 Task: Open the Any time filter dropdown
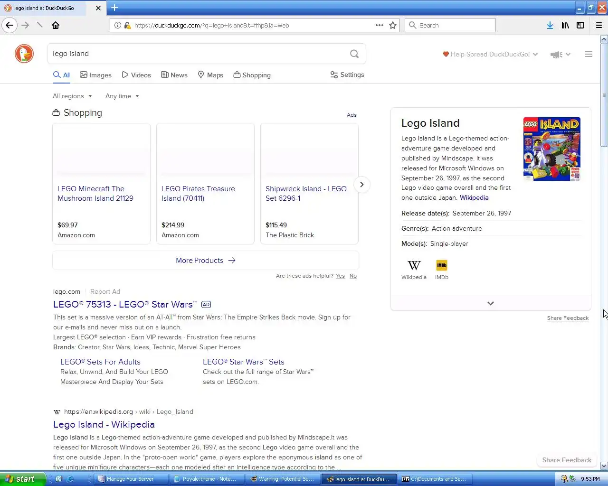tap(122, 96)
